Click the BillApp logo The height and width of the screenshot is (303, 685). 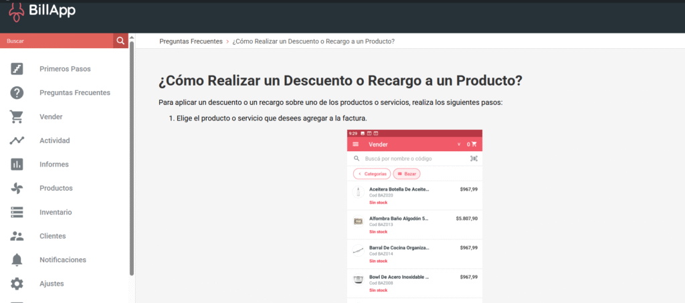point(41,10)
